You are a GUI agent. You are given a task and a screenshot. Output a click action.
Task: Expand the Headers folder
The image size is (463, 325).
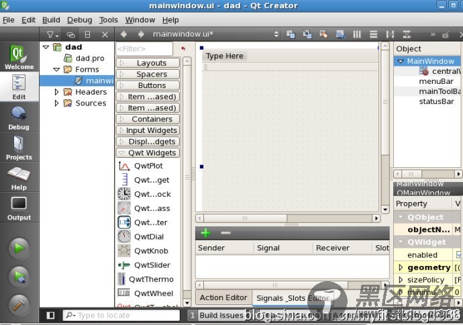(56, 92)
